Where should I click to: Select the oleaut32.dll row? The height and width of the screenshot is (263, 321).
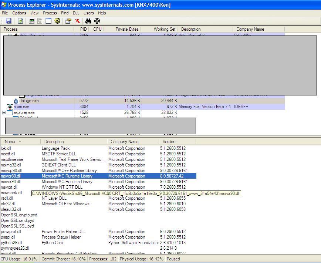[x=98, y=209]
